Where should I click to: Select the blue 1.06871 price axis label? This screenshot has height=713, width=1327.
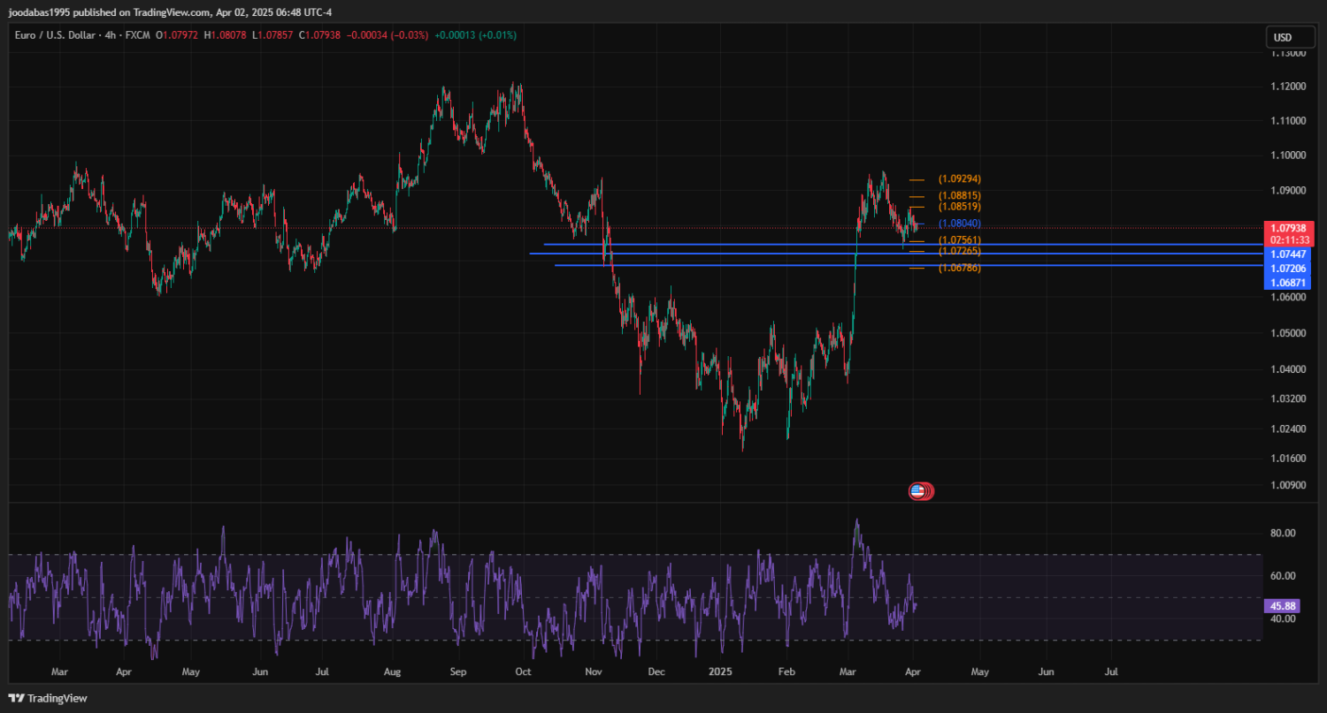coord(1287,283)
